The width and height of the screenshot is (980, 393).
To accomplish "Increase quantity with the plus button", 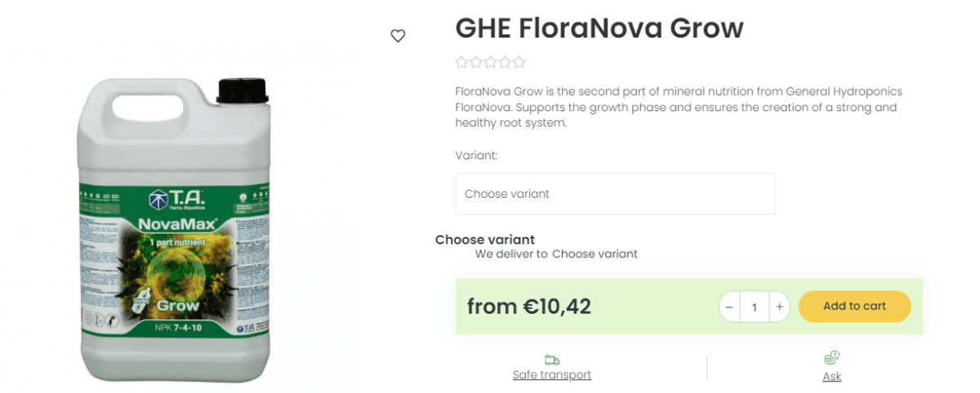I will pos(779,306).
